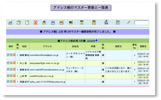Click the 更新日 column header
The image size is (161, 100).
(x=143, y=47)
